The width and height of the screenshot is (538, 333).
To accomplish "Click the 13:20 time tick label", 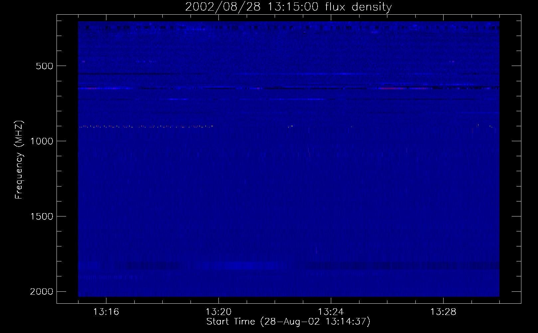I will click(219, 312).
